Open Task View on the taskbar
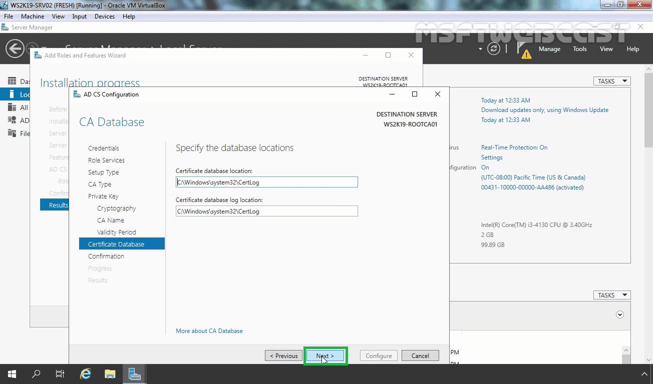Viewport: 653px width, 384px height. point(60,374)
